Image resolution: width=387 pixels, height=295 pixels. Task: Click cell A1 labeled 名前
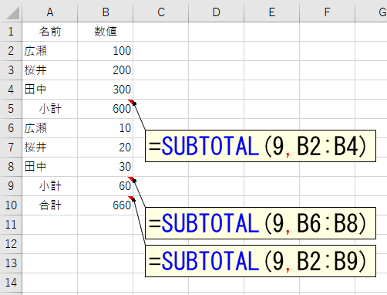pos(50,32)
